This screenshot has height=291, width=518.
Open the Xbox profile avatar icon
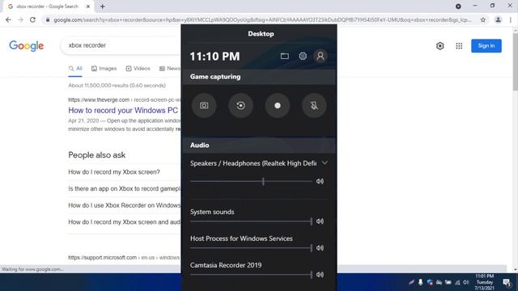click(x=321, y=56)
